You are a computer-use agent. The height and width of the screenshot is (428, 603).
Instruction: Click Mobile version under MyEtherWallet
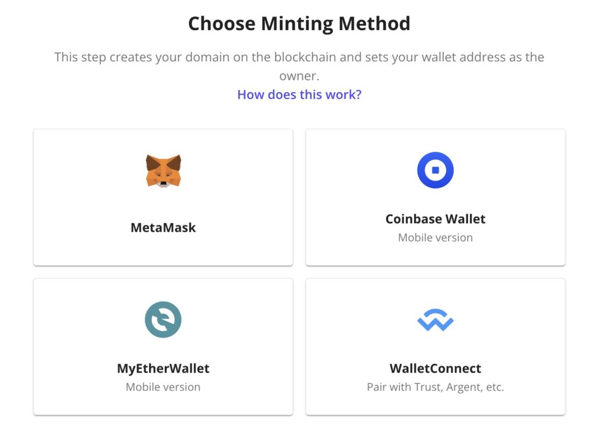coord(163,387)
